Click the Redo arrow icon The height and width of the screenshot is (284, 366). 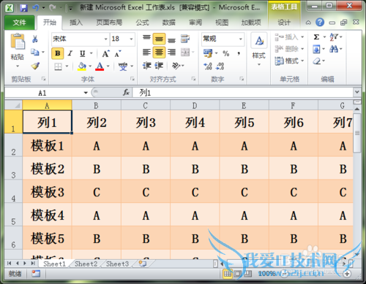click(x=52, y=8)
